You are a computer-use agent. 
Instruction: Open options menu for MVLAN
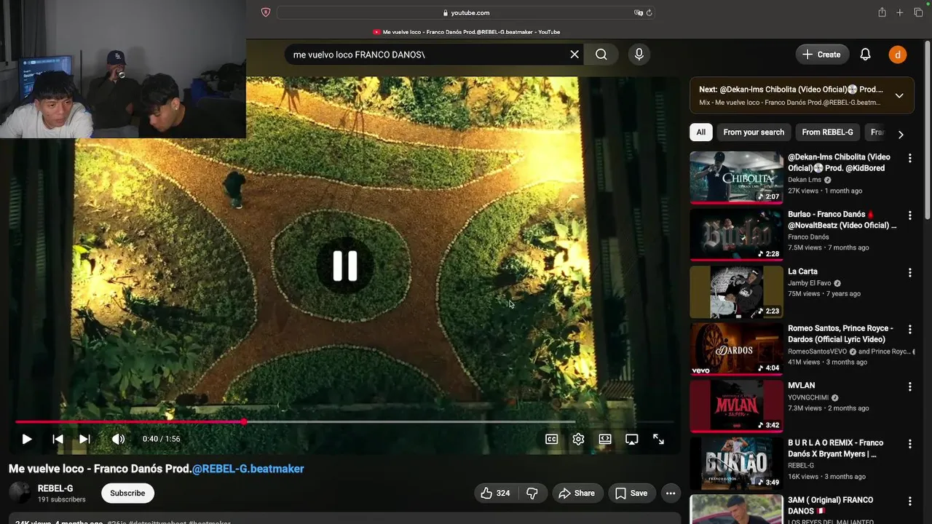click(909, 386)
